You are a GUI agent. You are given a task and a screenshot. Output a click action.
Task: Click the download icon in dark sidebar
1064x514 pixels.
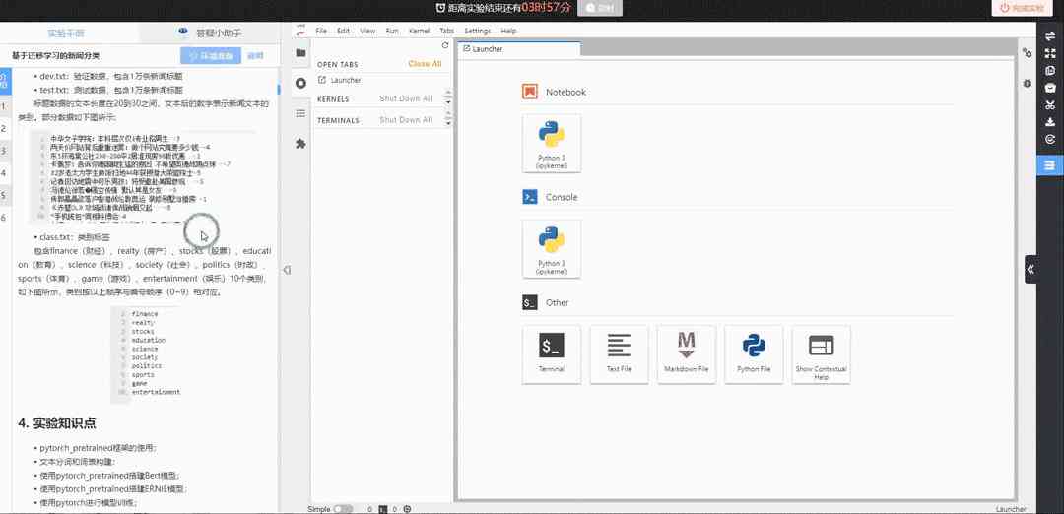[x=1050, y=122]
